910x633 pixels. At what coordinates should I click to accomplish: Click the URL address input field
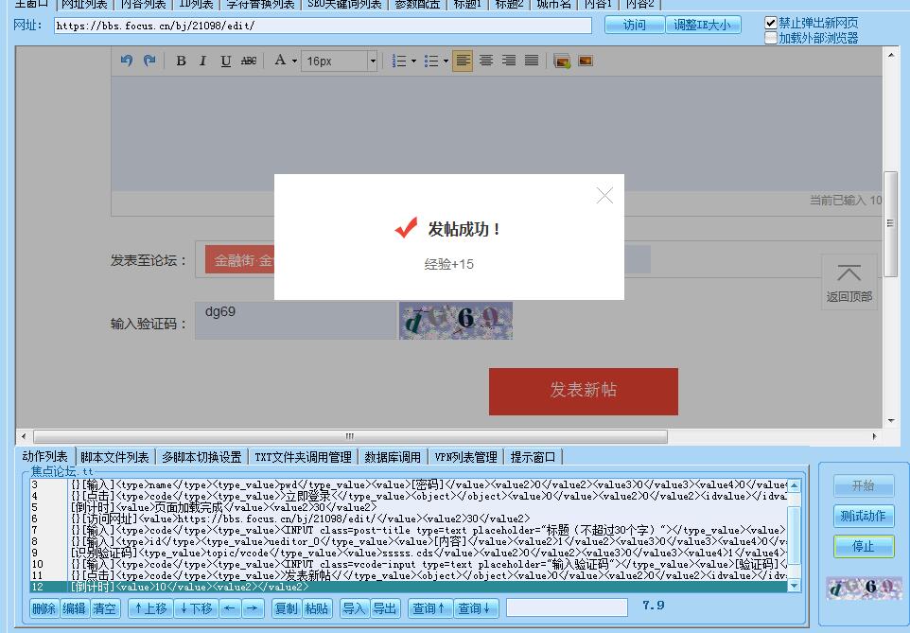(323, 26)
